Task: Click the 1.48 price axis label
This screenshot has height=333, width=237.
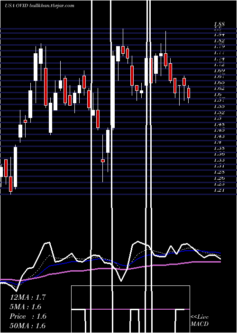Action: (219, 124)
